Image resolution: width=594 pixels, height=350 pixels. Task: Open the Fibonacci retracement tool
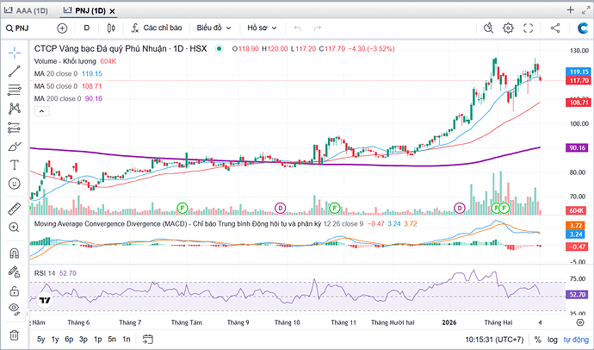14,90
